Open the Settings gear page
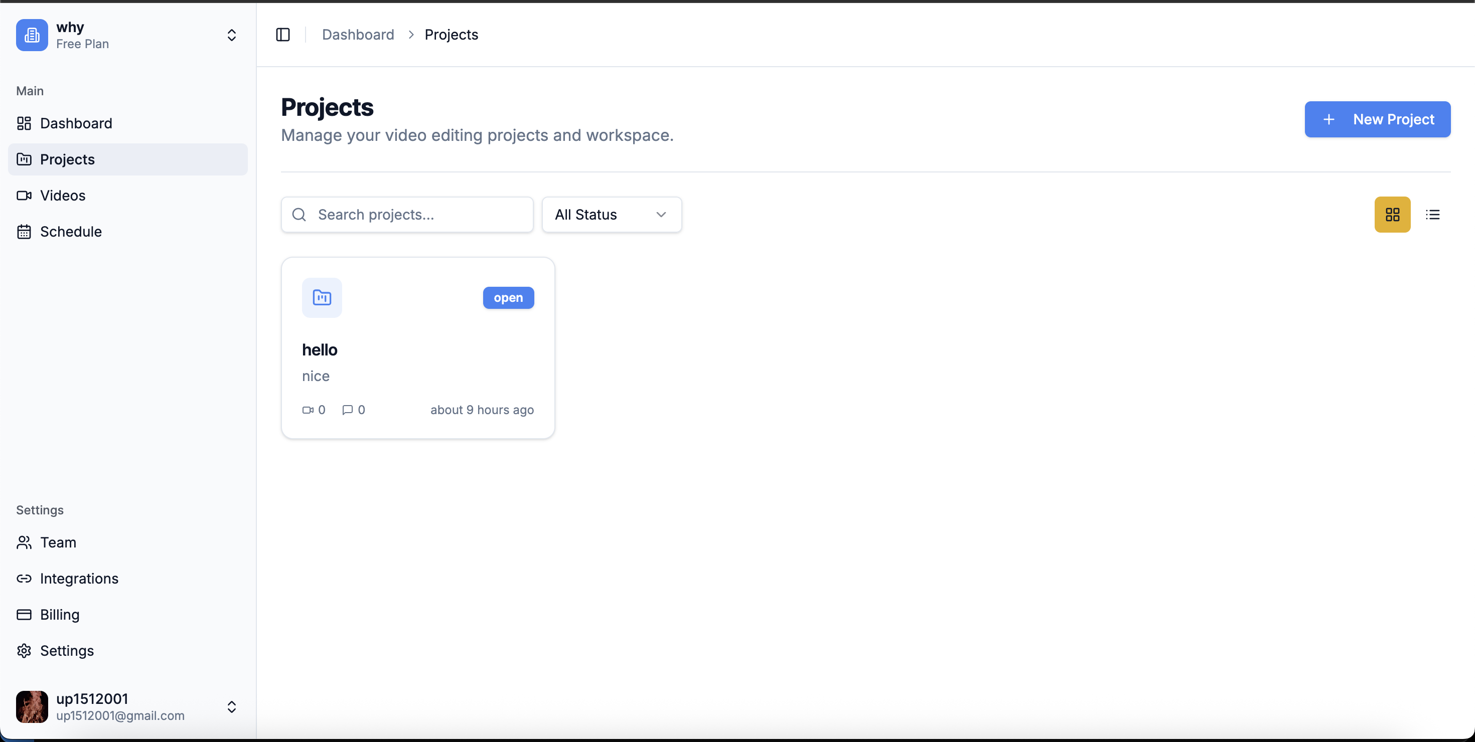Image resolution: width=1475 pixels, height=742 pixels. pos(67,650)
